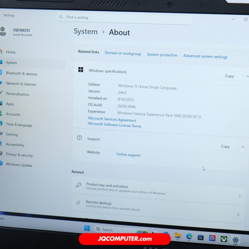Launch Microsoft Edge from the taskbar
249x249 pixels.
189,237
